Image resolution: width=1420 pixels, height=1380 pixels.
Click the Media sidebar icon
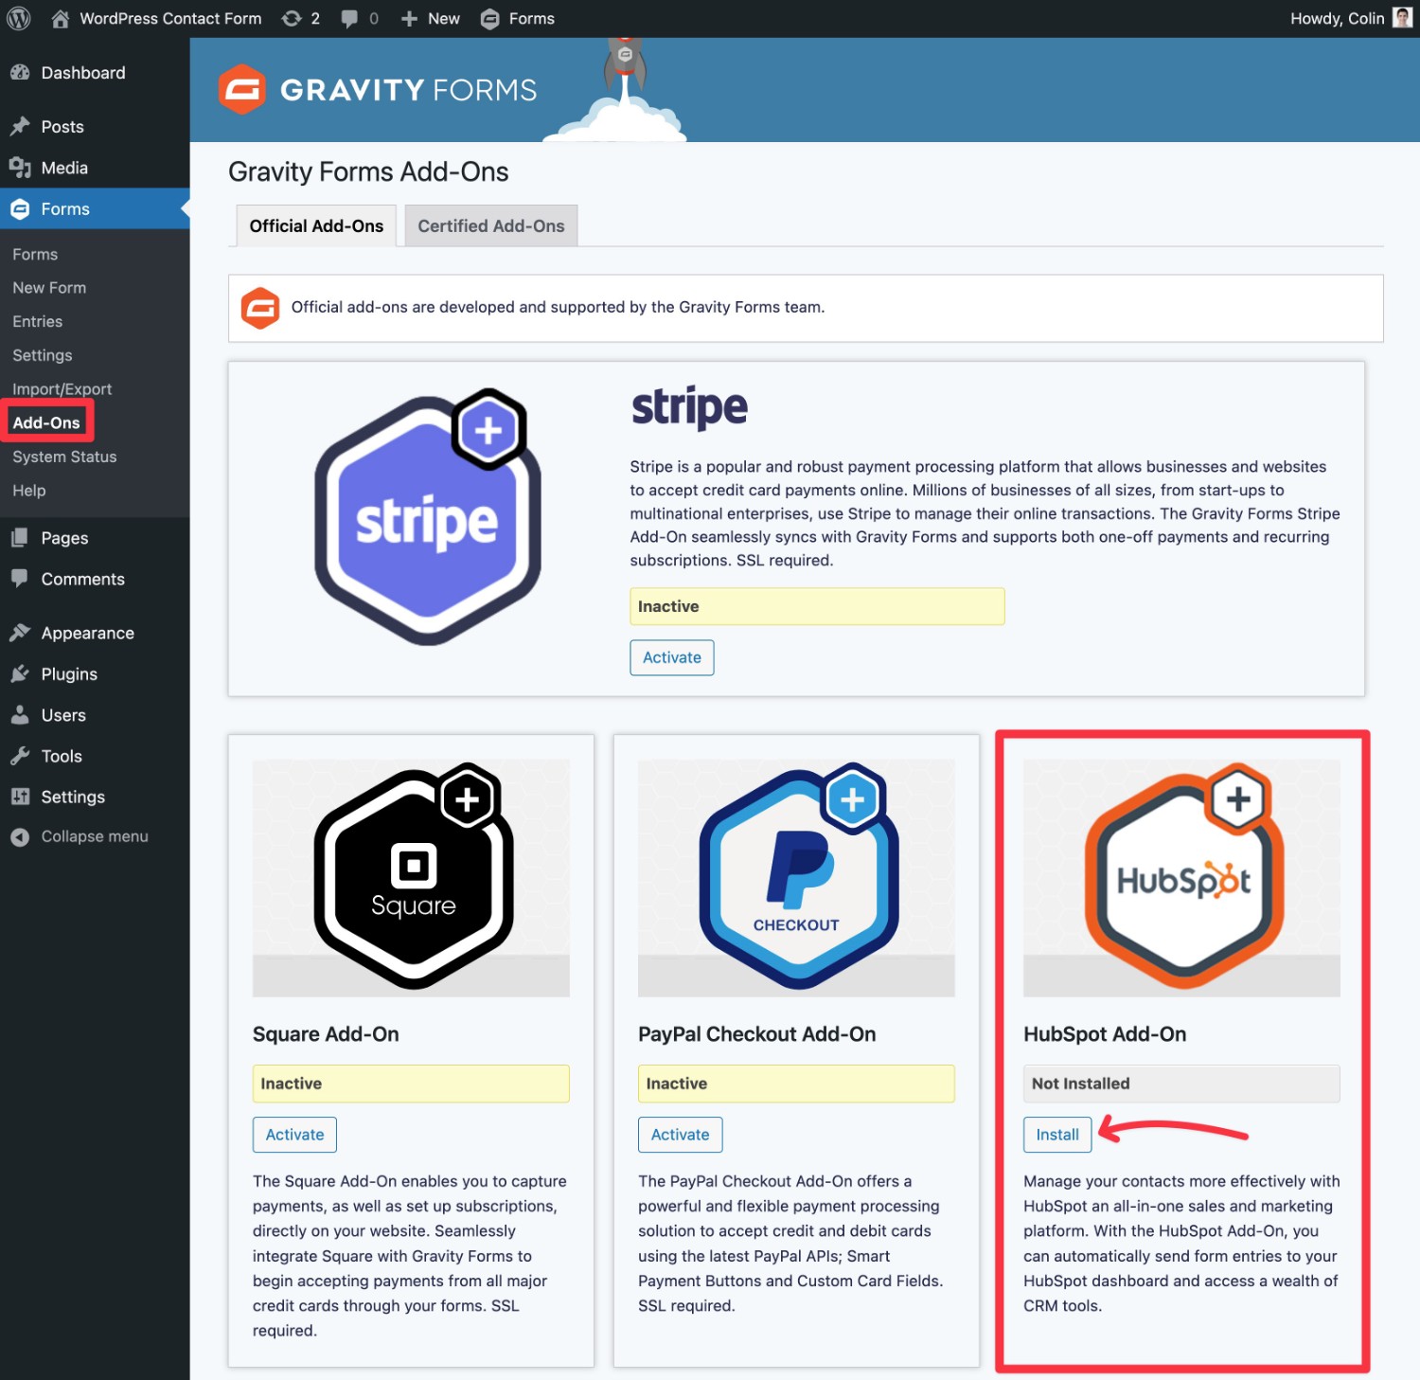coord(20,168)
